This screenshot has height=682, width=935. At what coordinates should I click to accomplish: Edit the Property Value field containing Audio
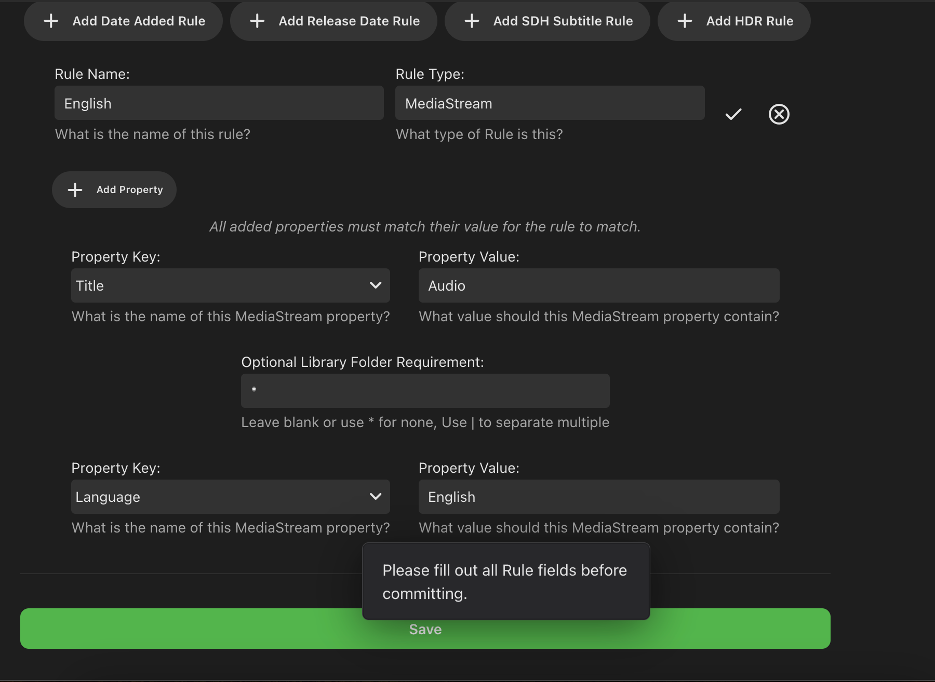click(x=598, y=285)
